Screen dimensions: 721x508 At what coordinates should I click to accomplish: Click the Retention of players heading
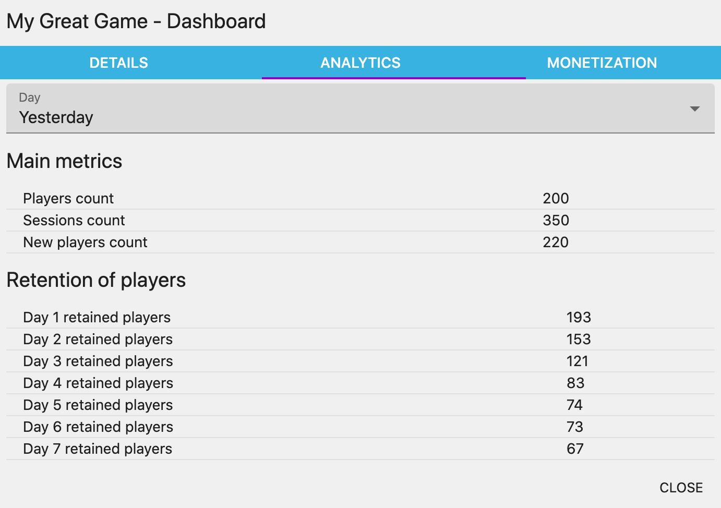pyautogui.click(x=96, y=280)
